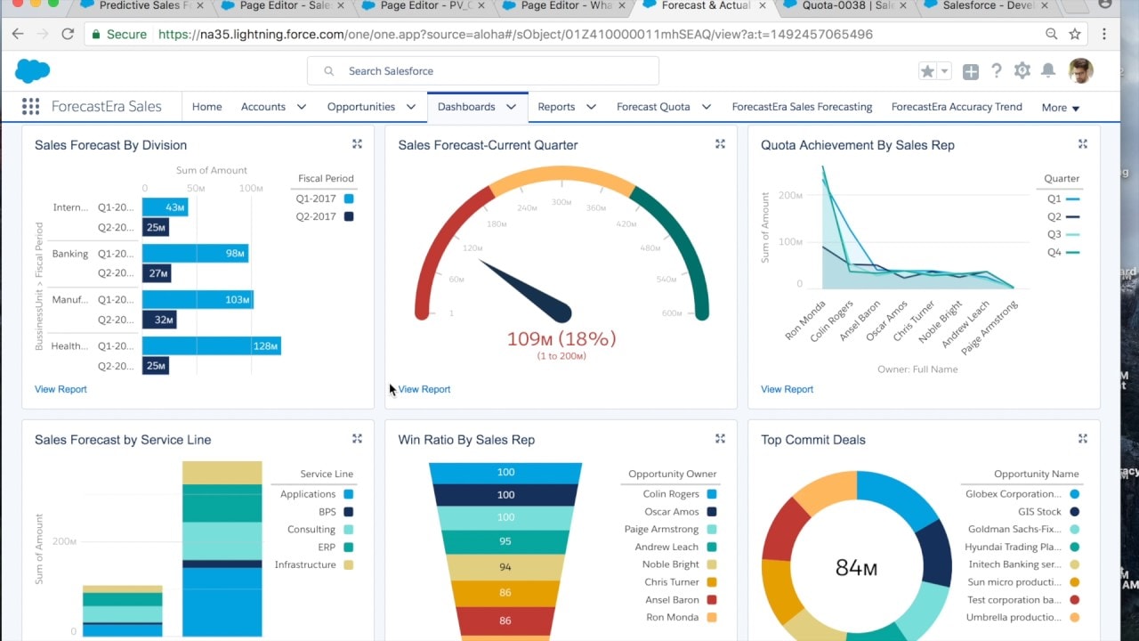This screenshot has width=1139, height=641.
Task: Expand the Top Commit Deals chart
Action: tap(1083, 439)
